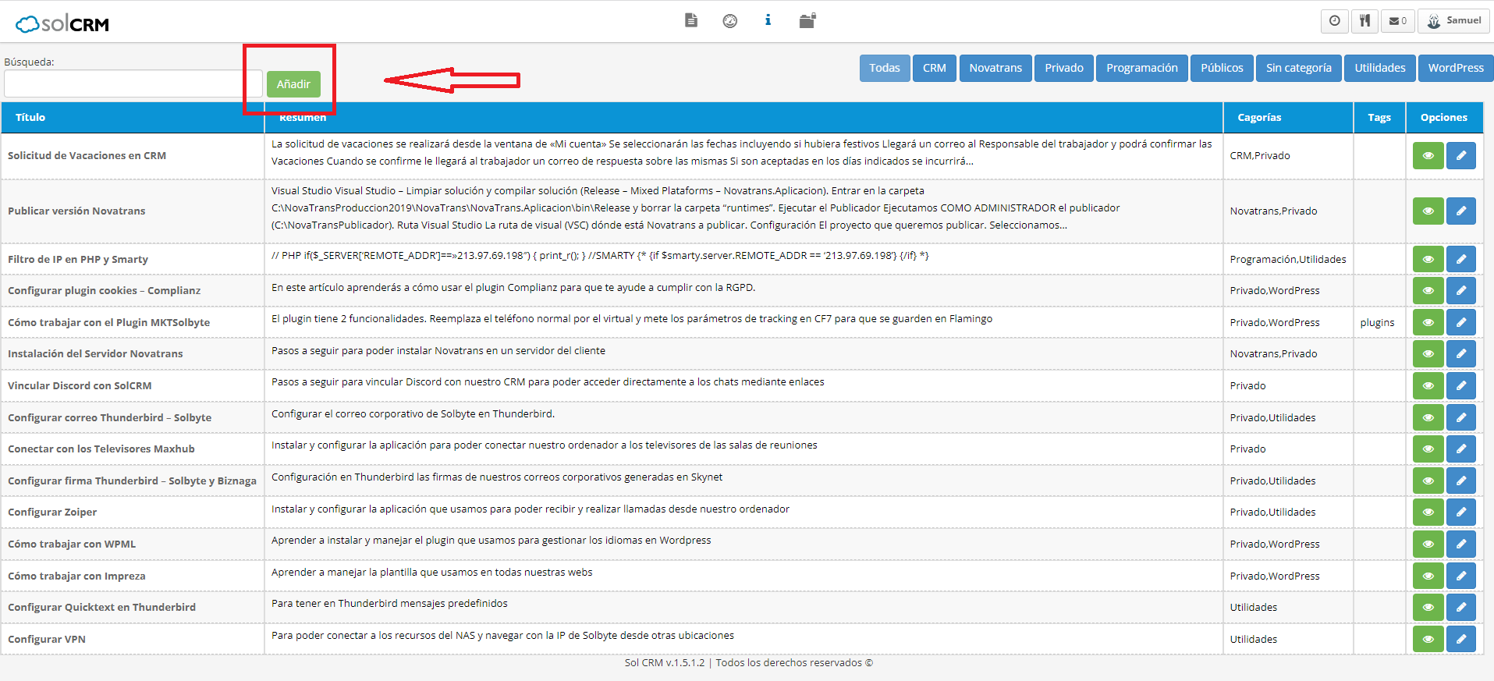Open the document icon in the top bar
Image resolution: width=1494 pixels, height=681 pixels.
click(x=690, y=20)
